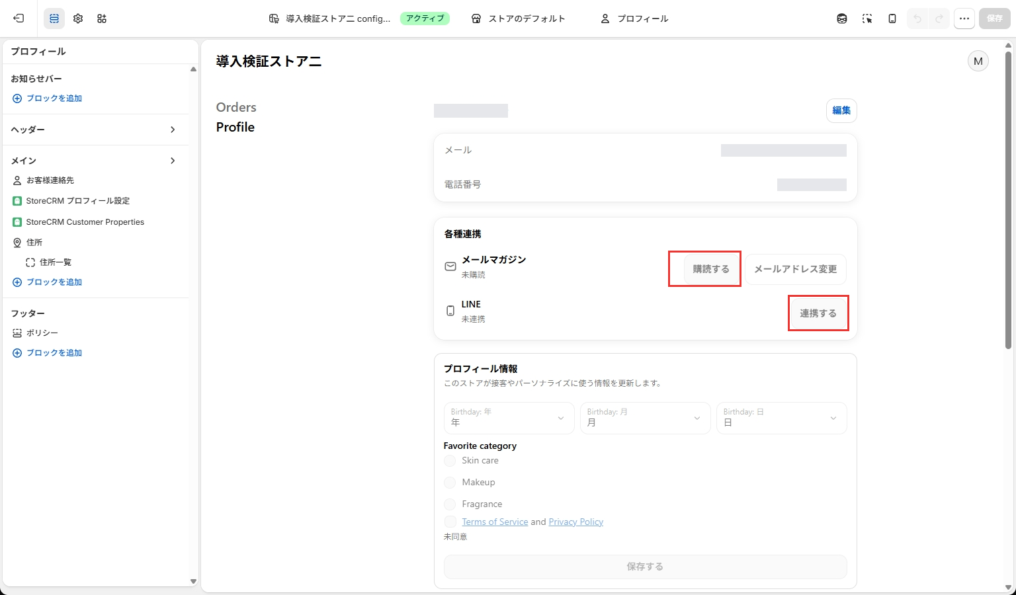Click the M avatar circle
This screenshot has width=1016, height=595.
(978, 61)
